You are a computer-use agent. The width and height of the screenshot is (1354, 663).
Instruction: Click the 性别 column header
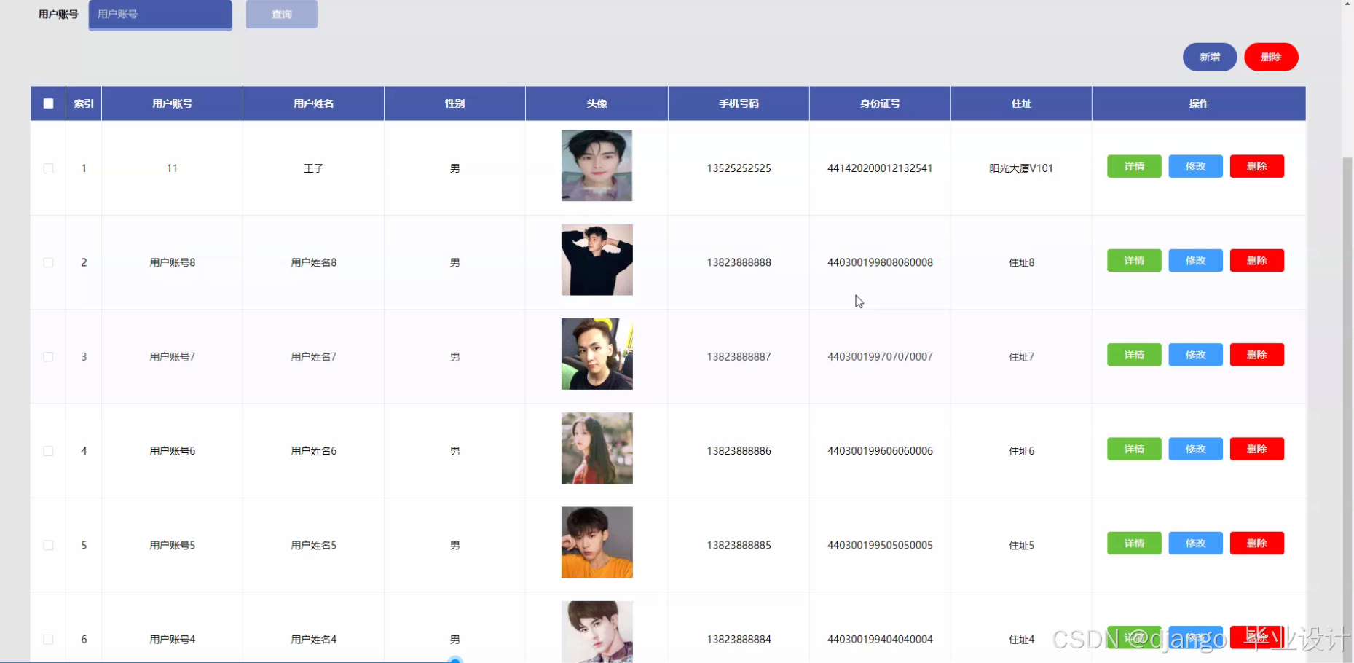click(x=454, y=103)
